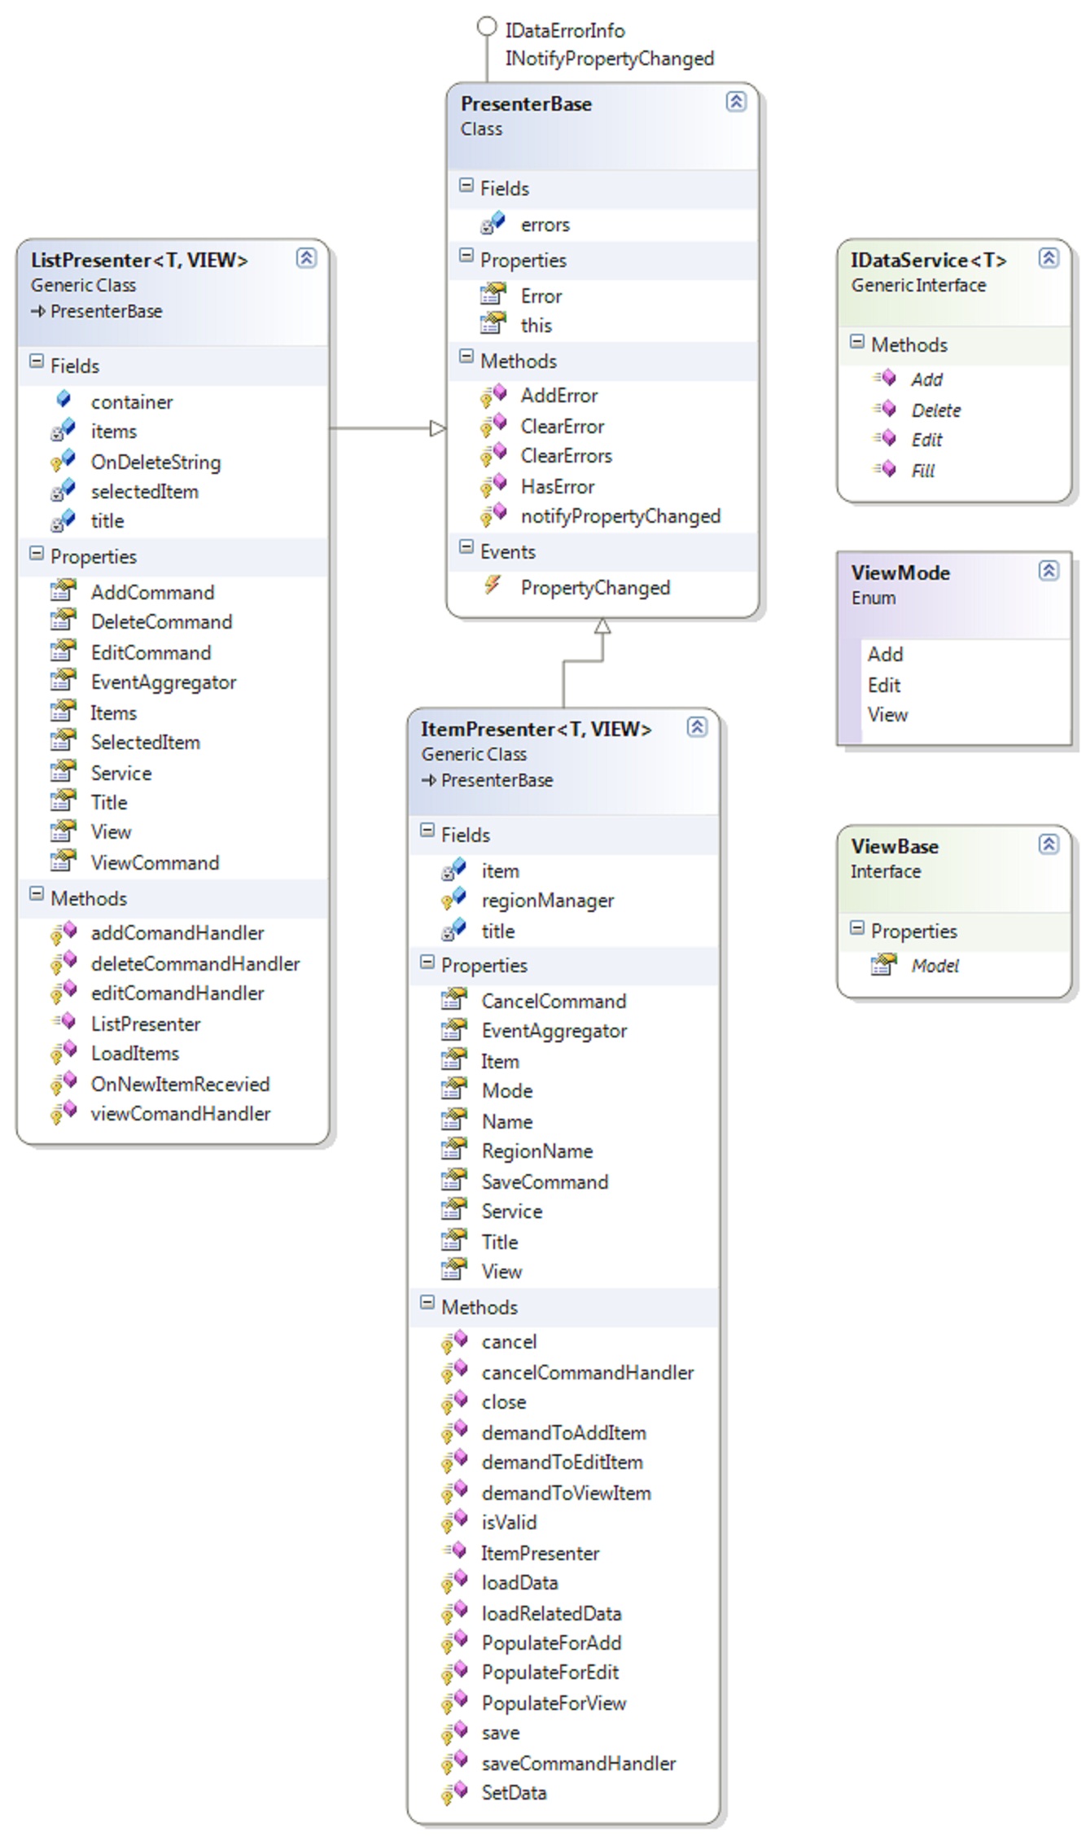Click the ListPresenter constructor method icon
The width and height of the screenshot is (1086, 1837).
pos(63,1023)
